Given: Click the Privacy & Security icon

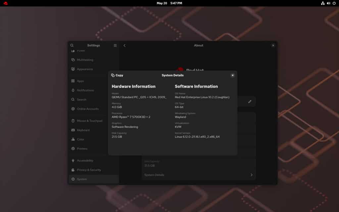Looking at the screenshot, I should 73,170.
